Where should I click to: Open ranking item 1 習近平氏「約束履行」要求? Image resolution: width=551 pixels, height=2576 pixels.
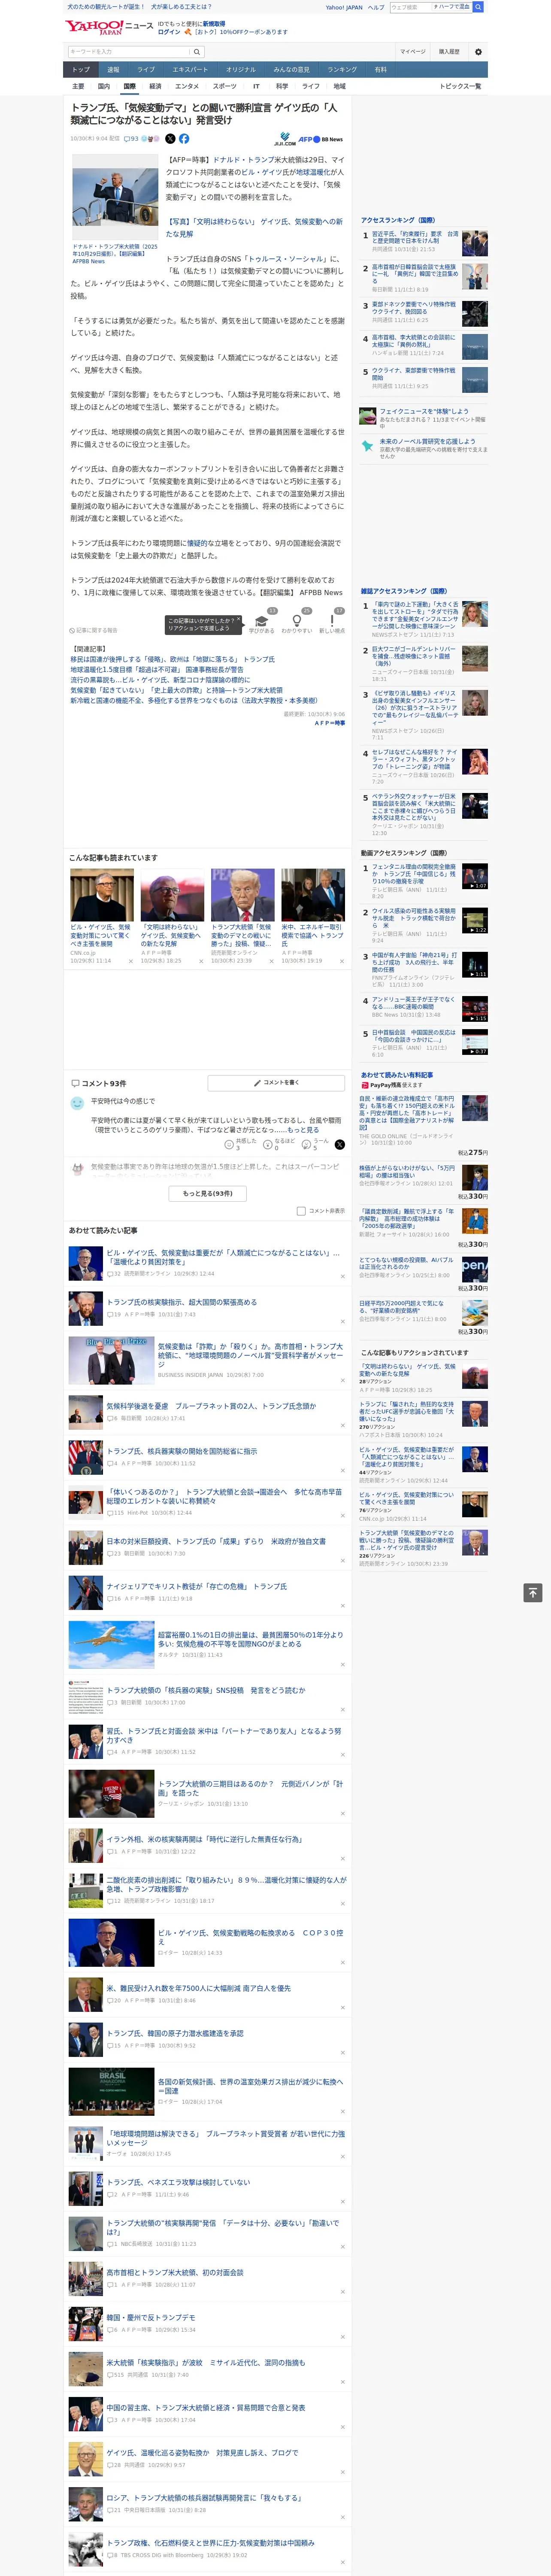point(415,237)
